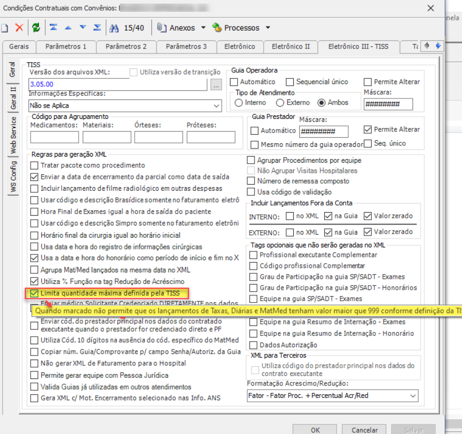Viewport: 462px width, 434px height.
Task: Select Ambos radio button
Action: (321, 103)
